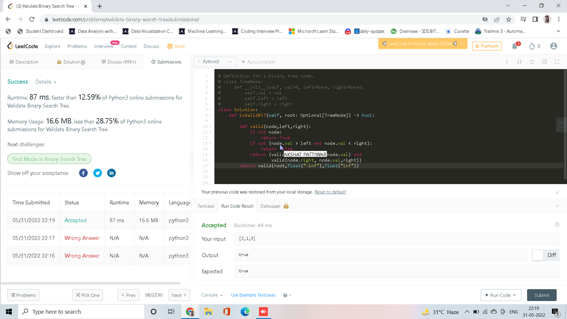Click the LeetCode logo
This screenshot has height=319, width=567.
23,46
